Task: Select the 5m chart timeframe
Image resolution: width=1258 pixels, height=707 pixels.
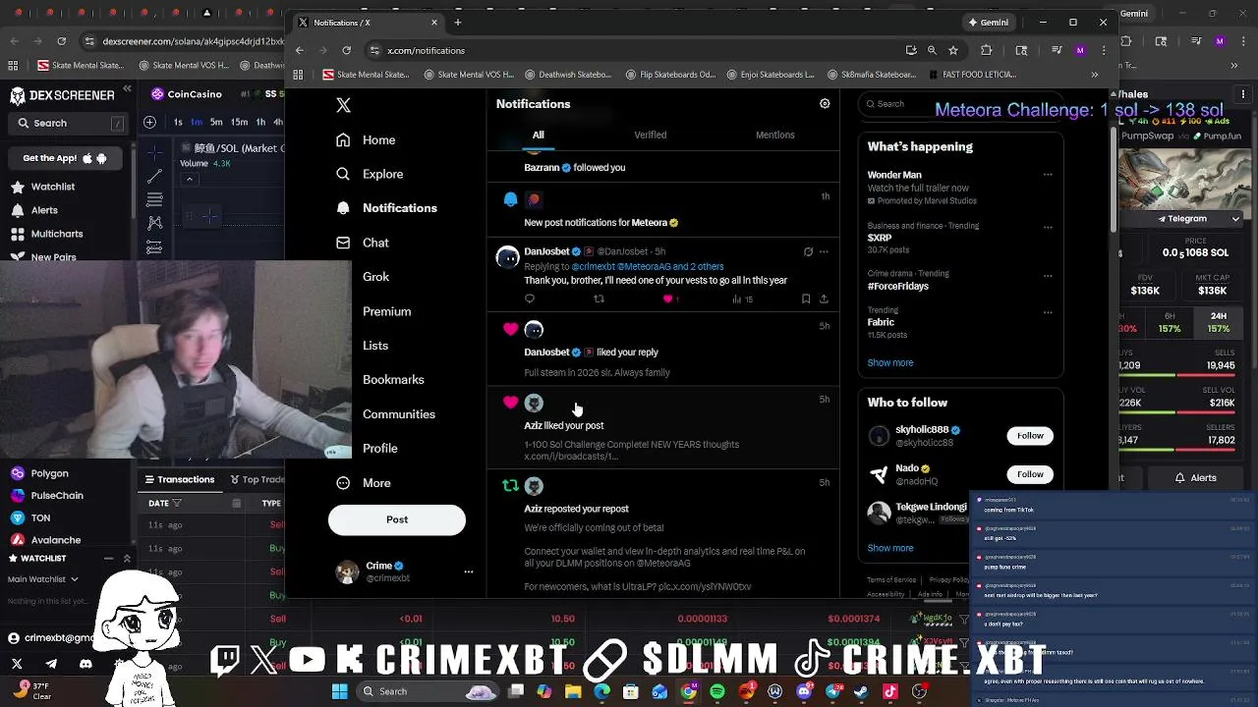Action: pos(217,122)
